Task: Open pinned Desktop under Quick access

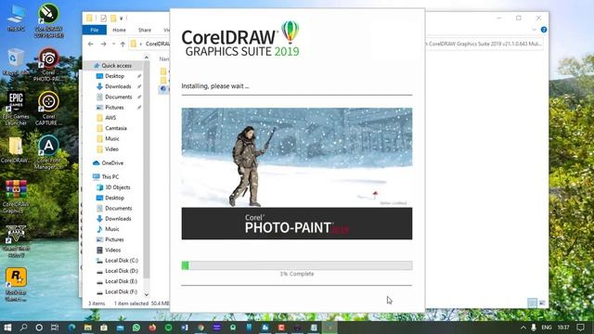Action: 114,76
